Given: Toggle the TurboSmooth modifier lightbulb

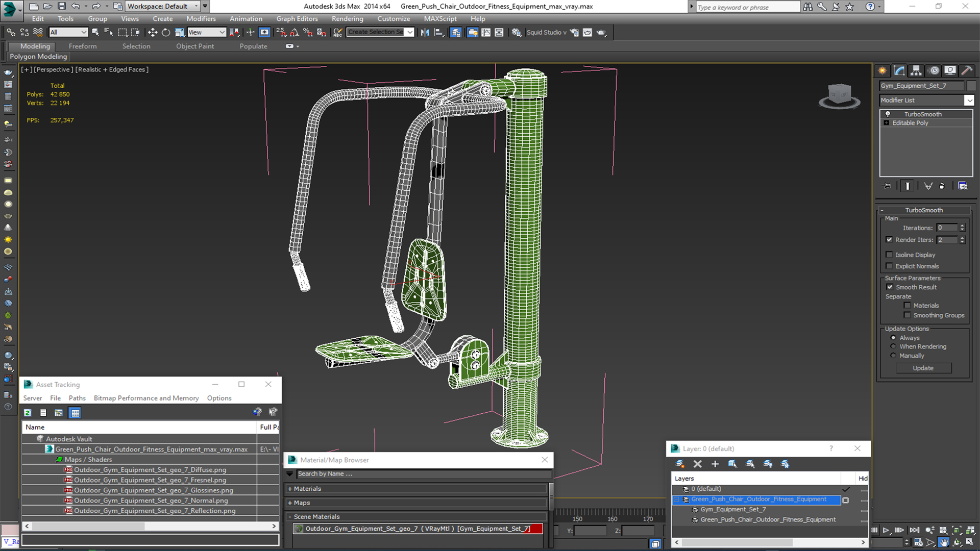Looking at the screenshot, I should tap(888, 114).
